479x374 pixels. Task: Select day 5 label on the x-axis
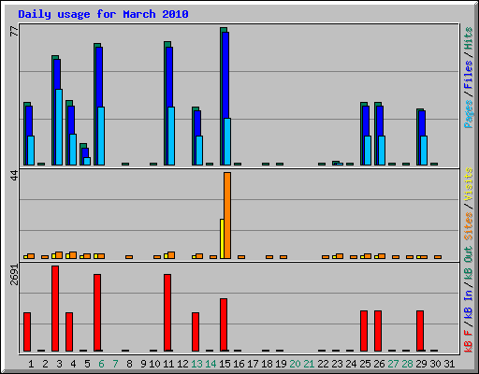(87, 364)
